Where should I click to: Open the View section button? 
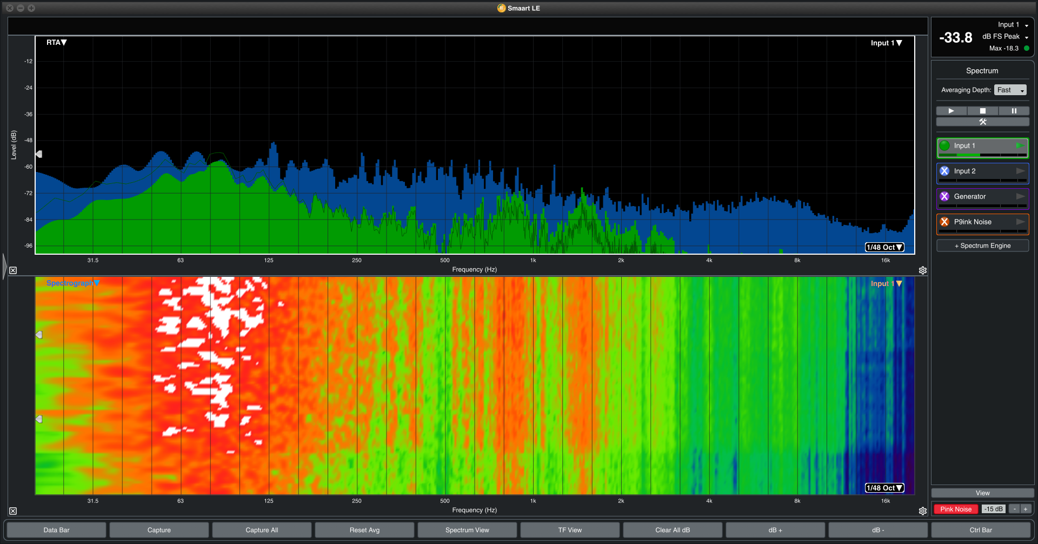click(983, 493)
